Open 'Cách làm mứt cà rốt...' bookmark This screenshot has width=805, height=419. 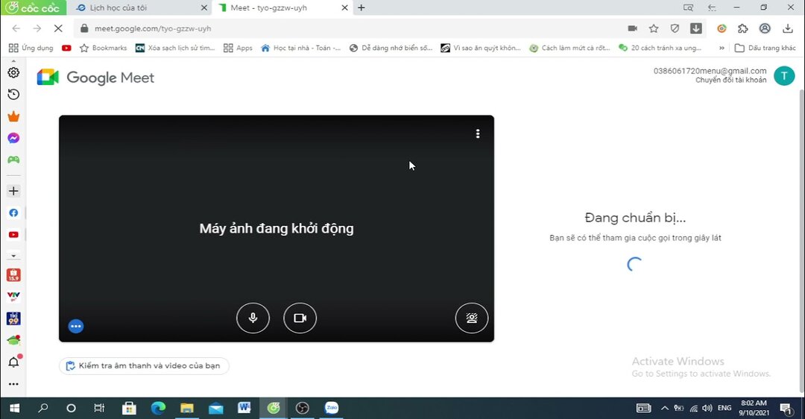pos(570,48)
